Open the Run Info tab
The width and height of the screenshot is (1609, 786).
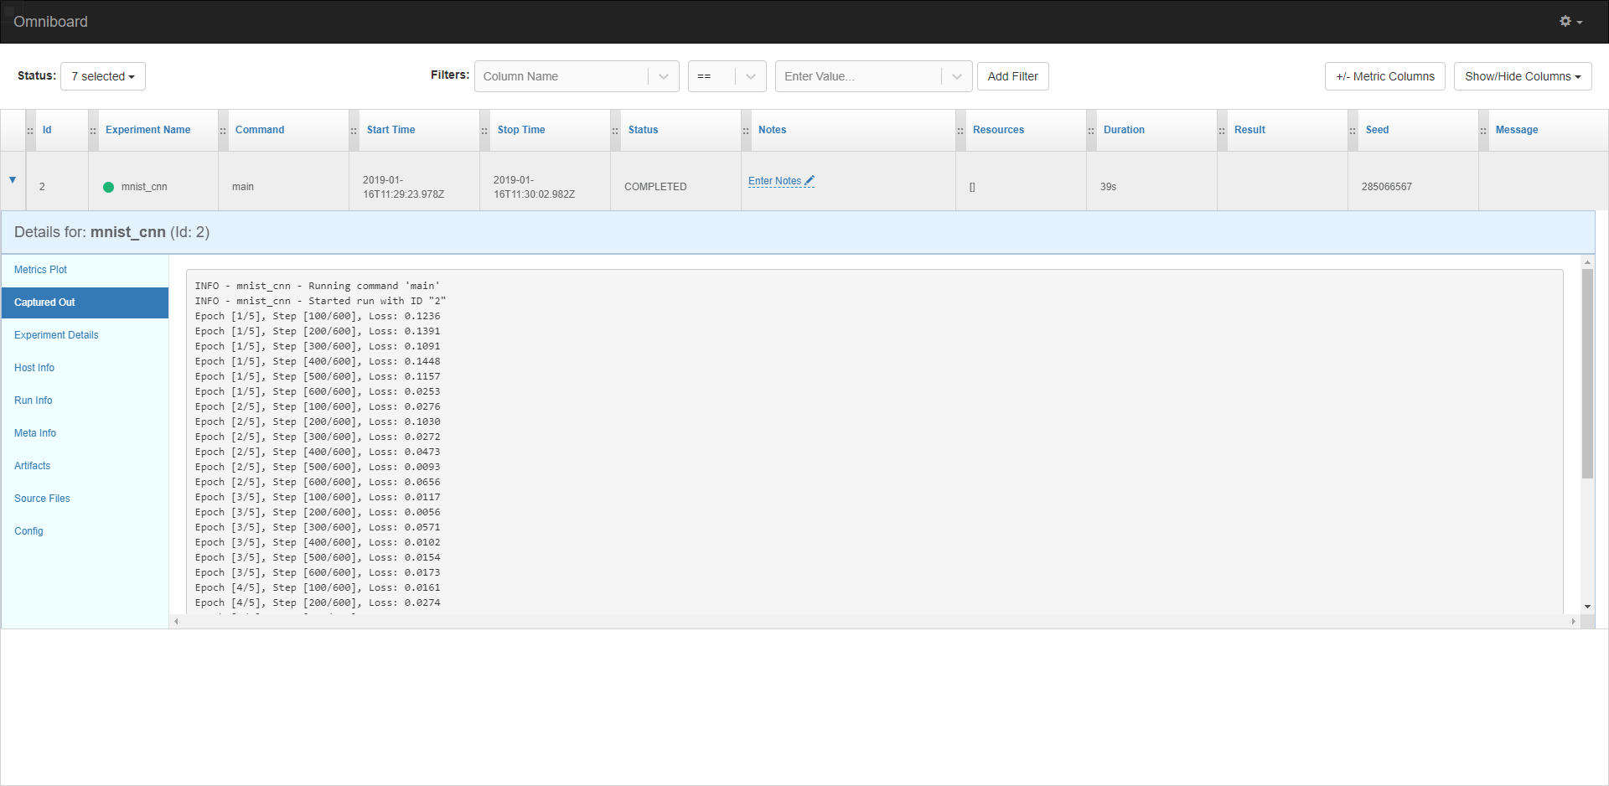[85, 401]
